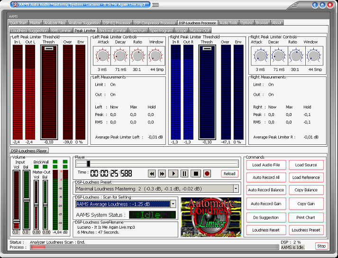Click the left Thresh slider handle

pyautogui.click(x=49, y=48)
